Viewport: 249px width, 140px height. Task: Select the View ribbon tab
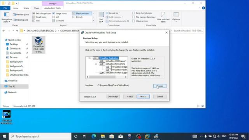[x=36, y=8]
